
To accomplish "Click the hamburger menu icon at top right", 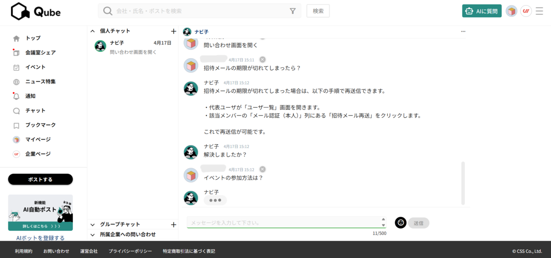I will pyautogui.click(x=539, y=11).
